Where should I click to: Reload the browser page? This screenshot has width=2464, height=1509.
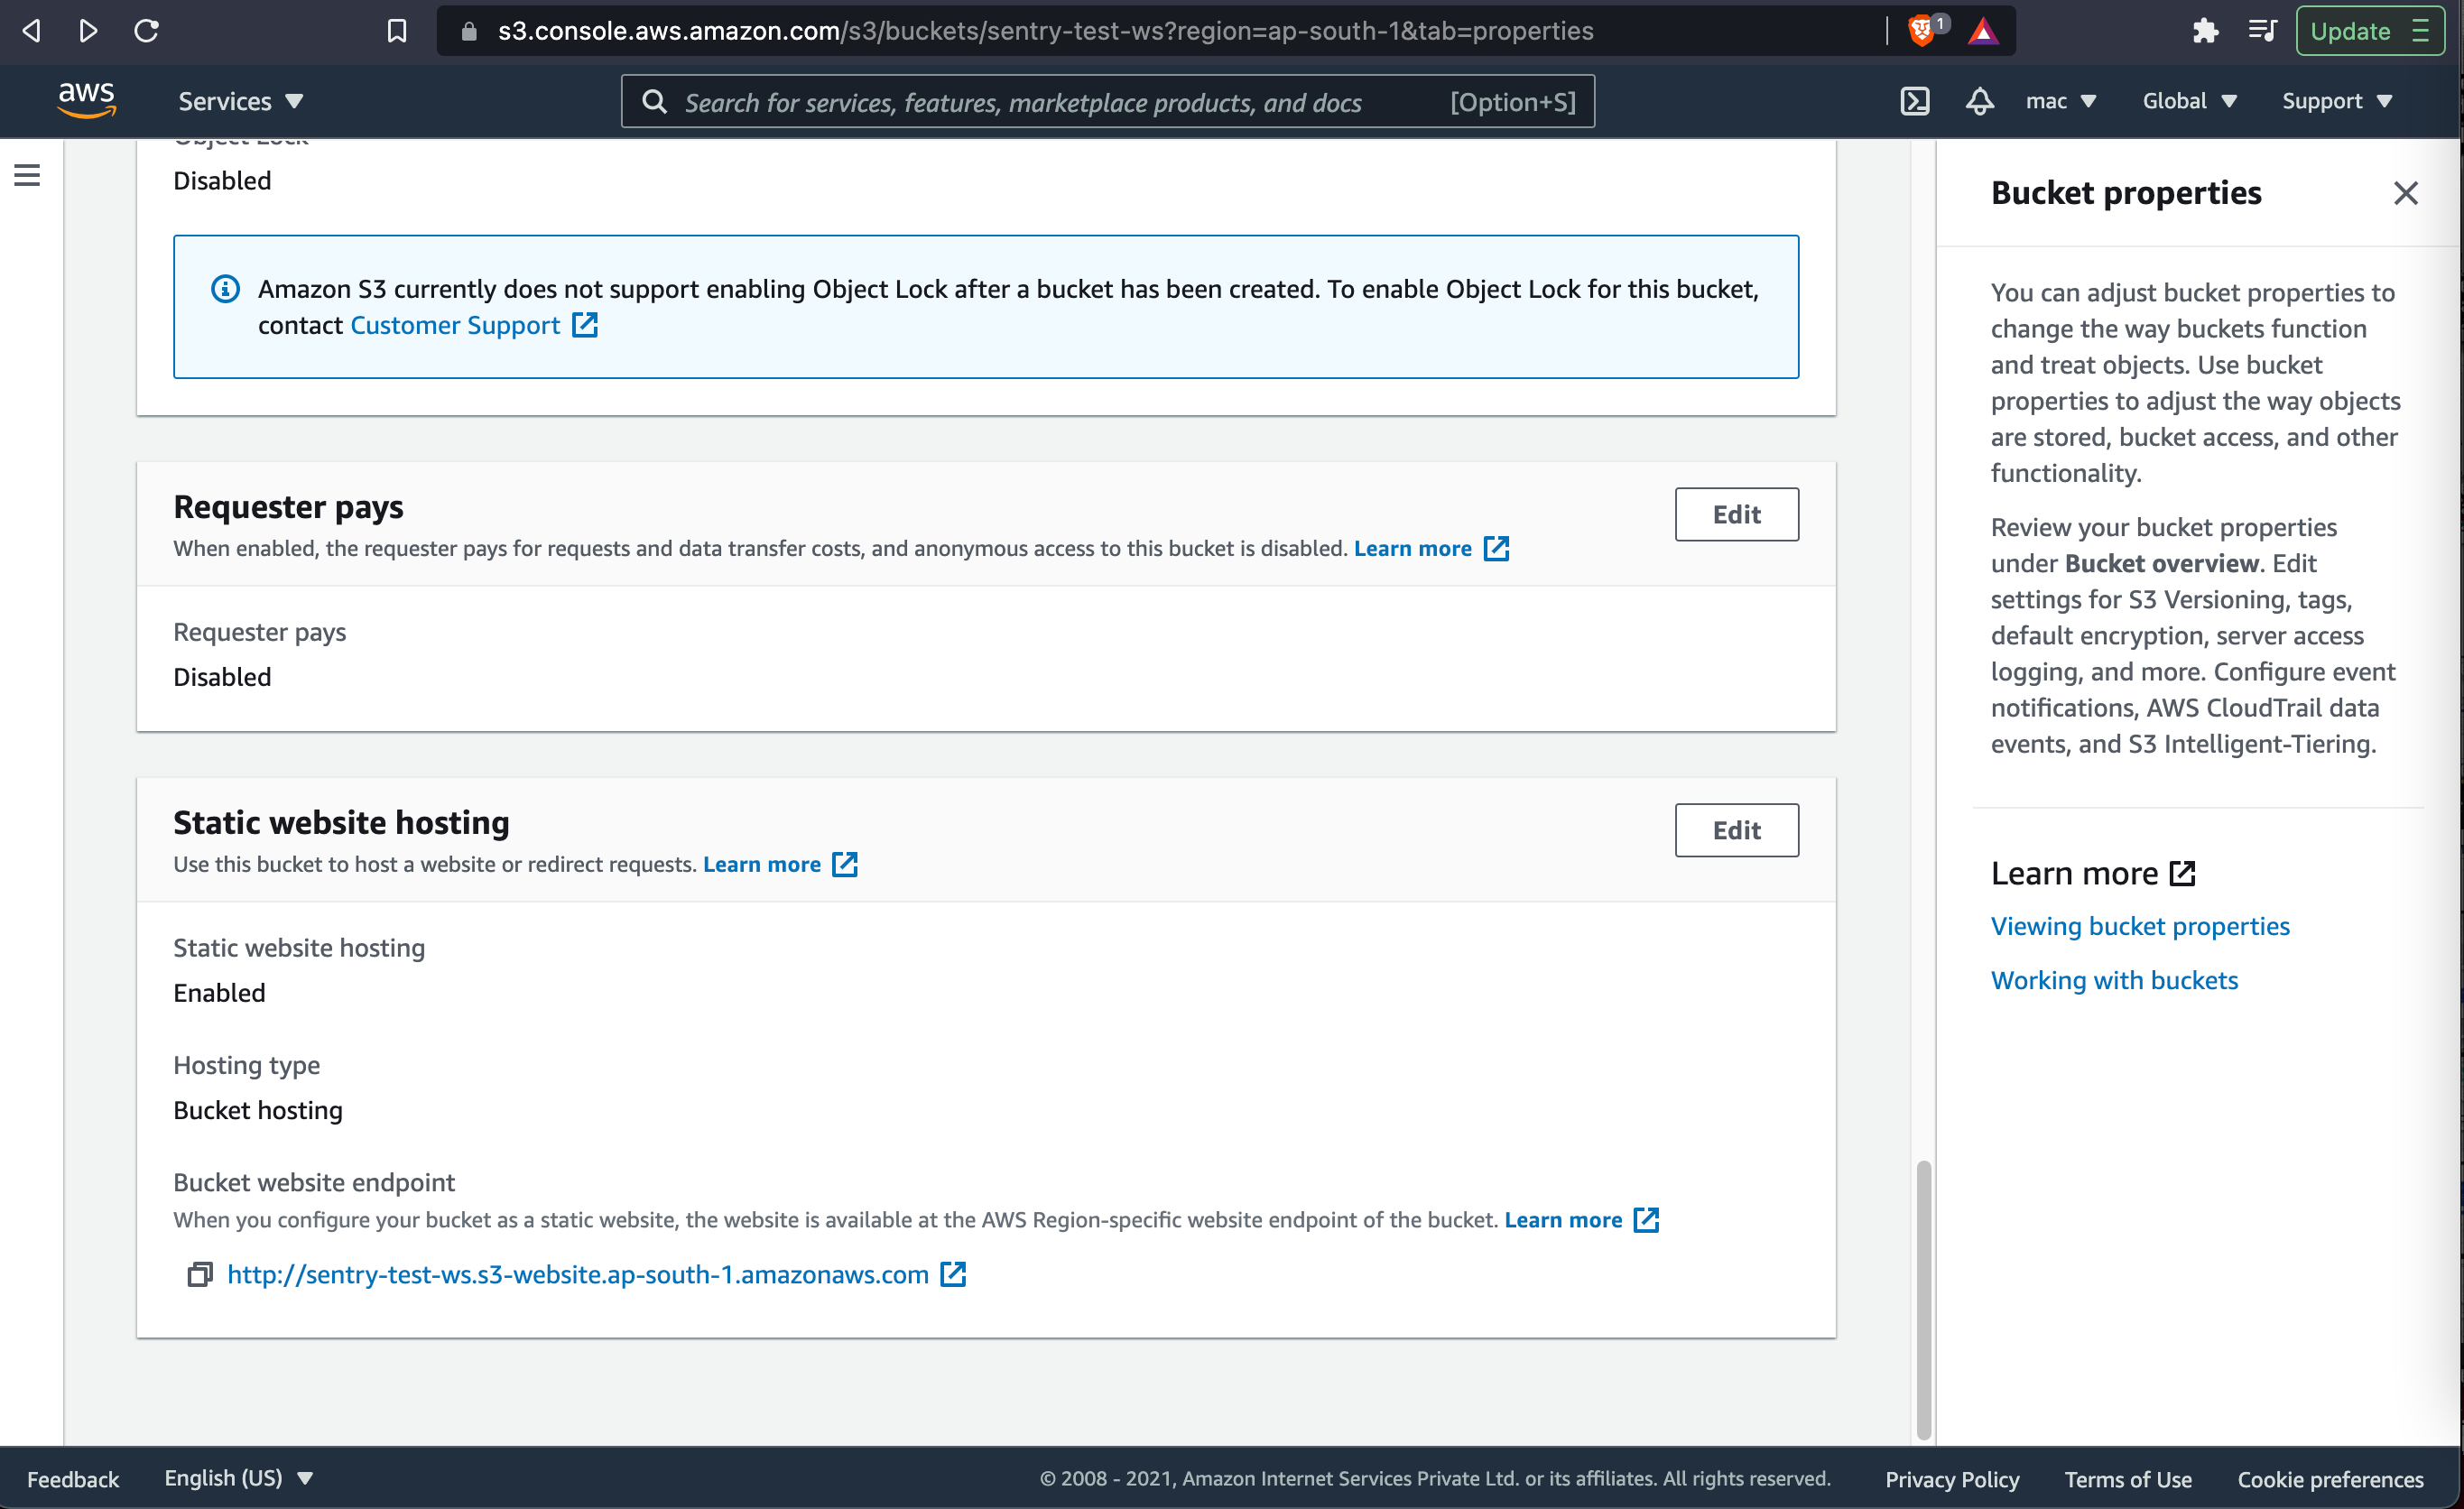point(146,31)
